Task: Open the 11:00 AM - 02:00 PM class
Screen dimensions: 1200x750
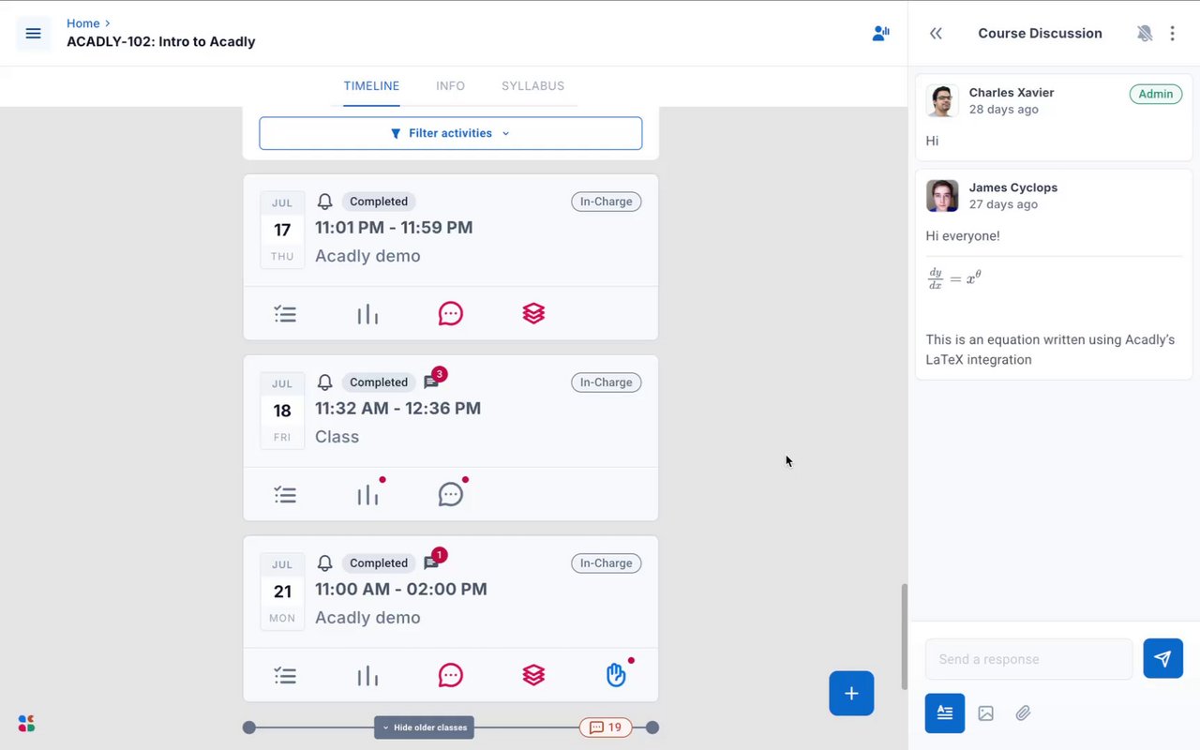Action: point(401,590)
